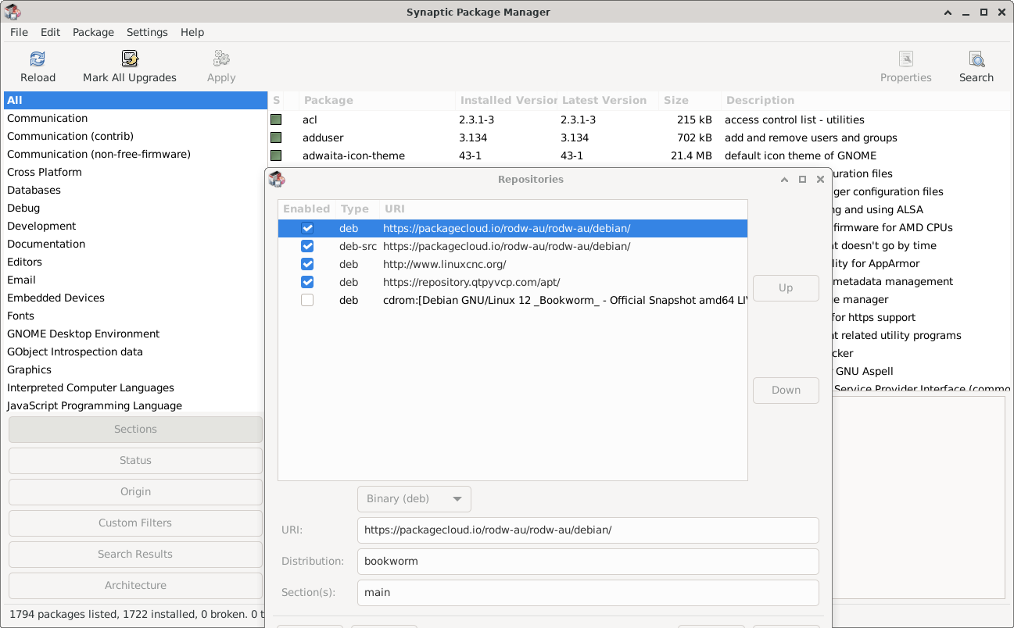
Task: Click the Apply toolbar icon
Action: (x=221, y=59)
